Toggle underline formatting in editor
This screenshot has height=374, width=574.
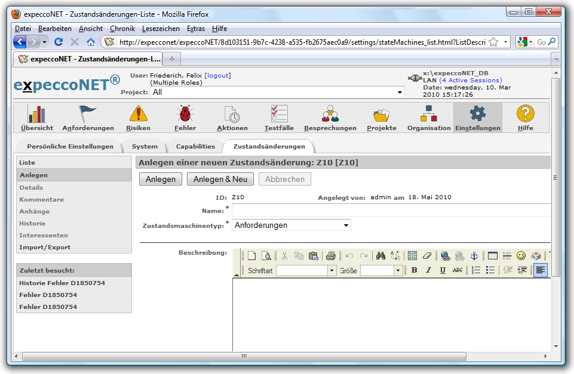click(x=443, y=270)
